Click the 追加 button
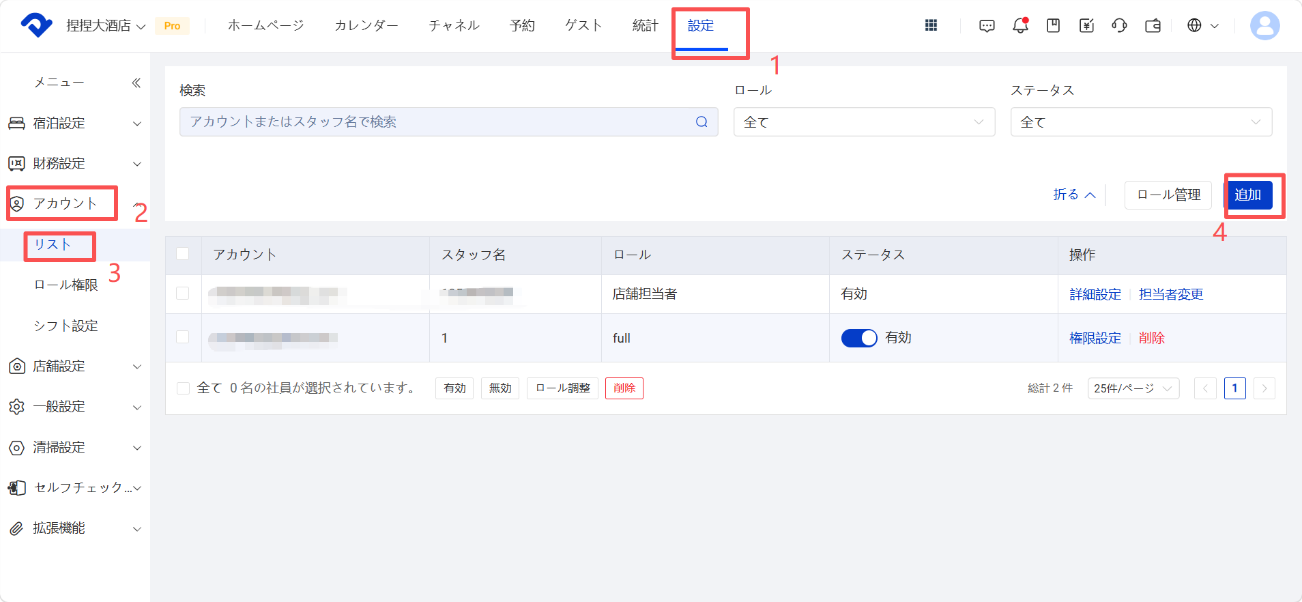The image size is (1302, 602). tap(1248, 195)
